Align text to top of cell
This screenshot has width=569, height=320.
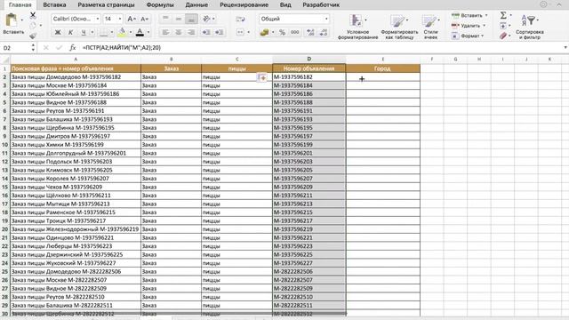[165, 19]
